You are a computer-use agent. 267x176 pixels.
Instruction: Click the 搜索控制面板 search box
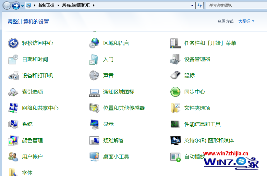click(235, 6)
